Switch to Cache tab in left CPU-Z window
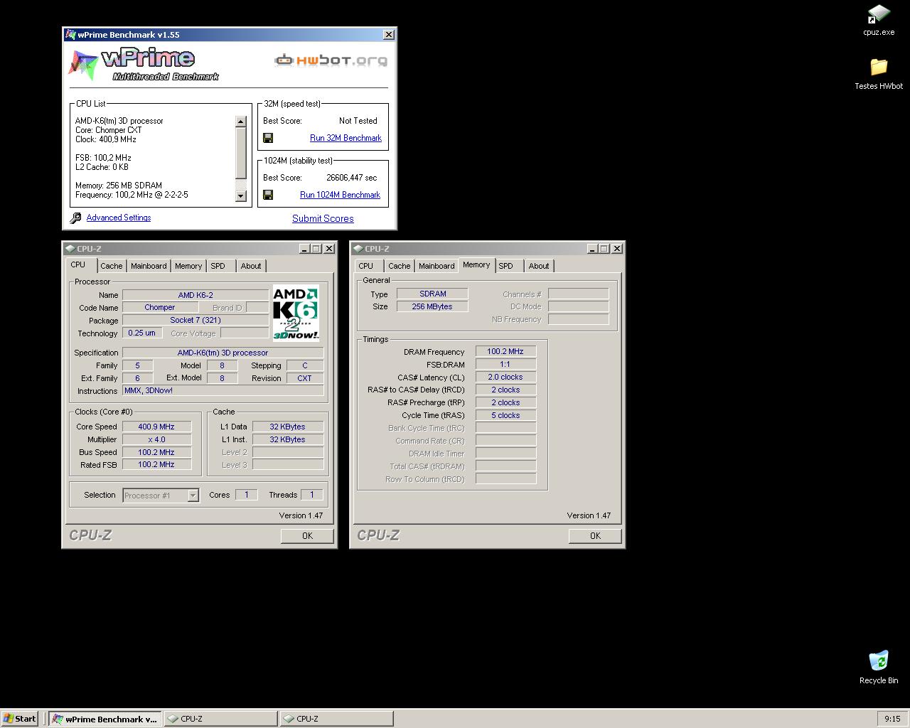Viewport: 910px width, 728px height. pyautogui.click(x=111, y=266)
